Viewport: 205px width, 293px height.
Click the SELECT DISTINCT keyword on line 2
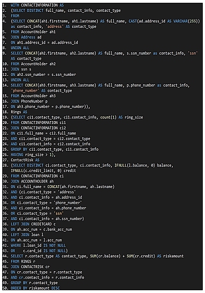(28, 11)
